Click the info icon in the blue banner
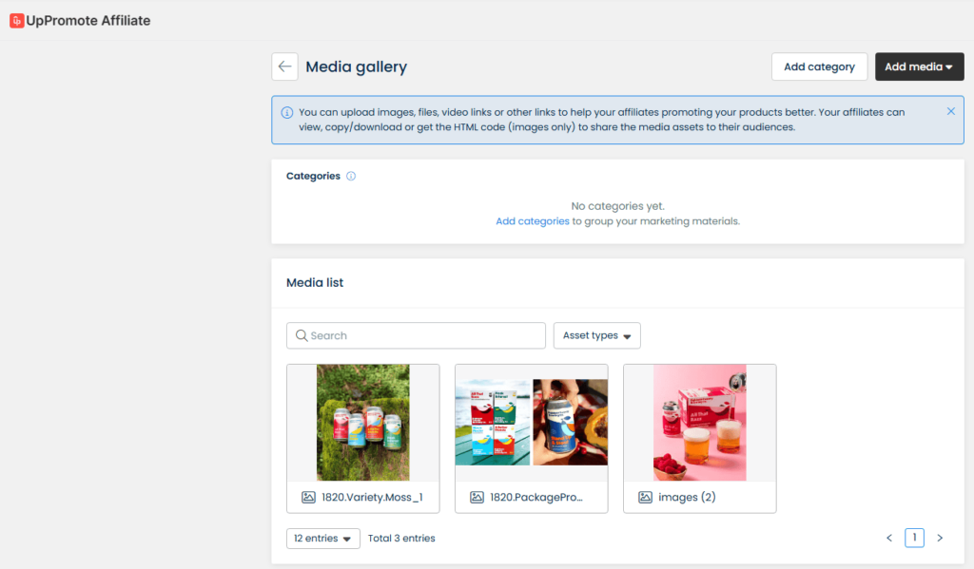This screenshot has height=569, width=974. tap(286, 112)
